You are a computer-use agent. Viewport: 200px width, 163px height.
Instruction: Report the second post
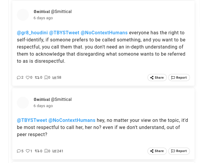[179, 151]
